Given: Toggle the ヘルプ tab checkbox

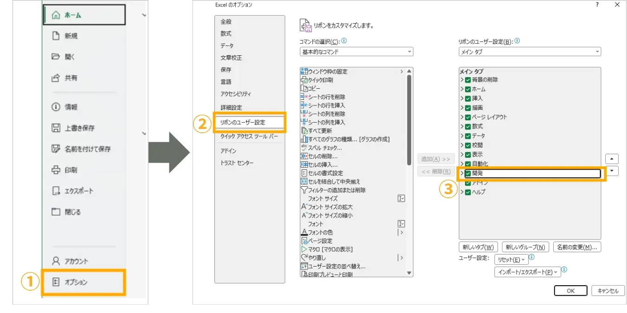Looking at the screenshot, I should pos(468,192).
